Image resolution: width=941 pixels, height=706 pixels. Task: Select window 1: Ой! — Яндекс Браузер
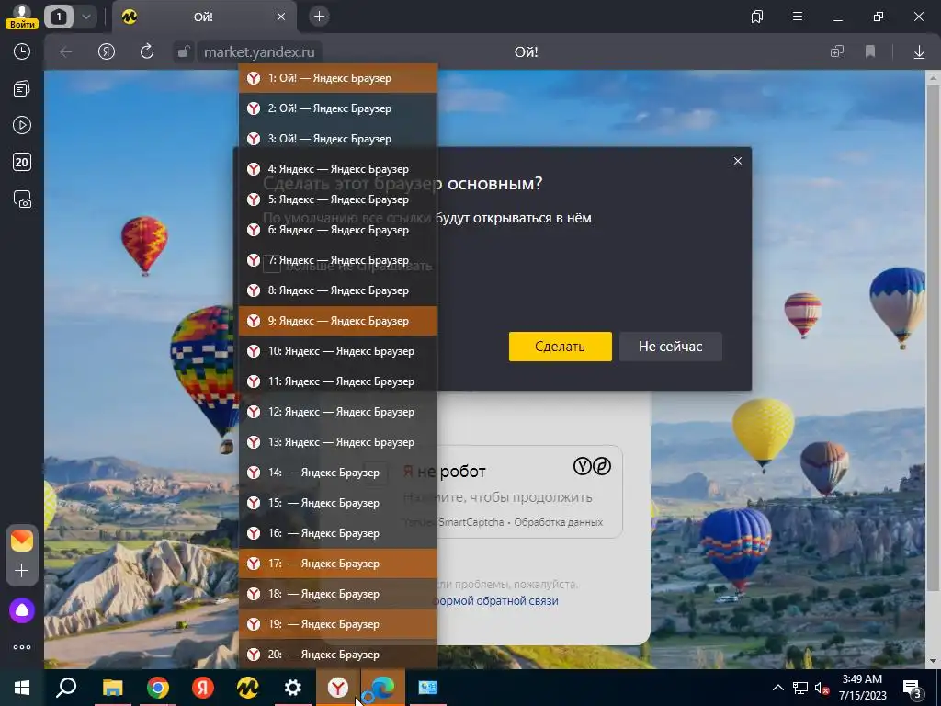(x=338, y=78)
